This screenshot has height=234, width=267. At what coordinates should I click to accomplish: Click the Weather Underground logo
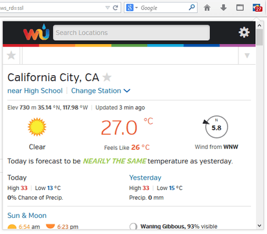[x=36, y=32]
